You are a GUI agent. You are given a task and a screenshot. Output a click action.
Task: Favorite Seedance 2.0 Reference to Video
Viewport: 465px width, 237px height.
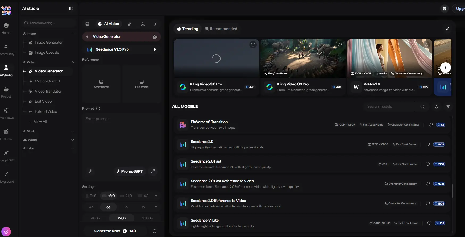point(428,203)
